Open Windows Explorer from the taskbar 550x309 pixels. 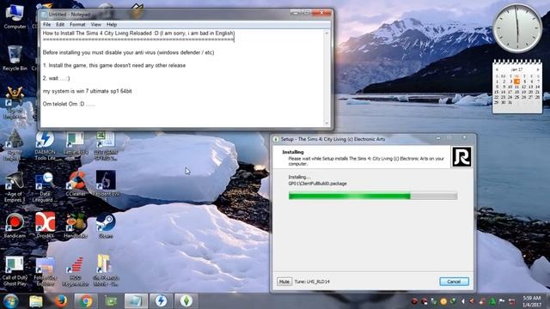click(x=36, y=301)
